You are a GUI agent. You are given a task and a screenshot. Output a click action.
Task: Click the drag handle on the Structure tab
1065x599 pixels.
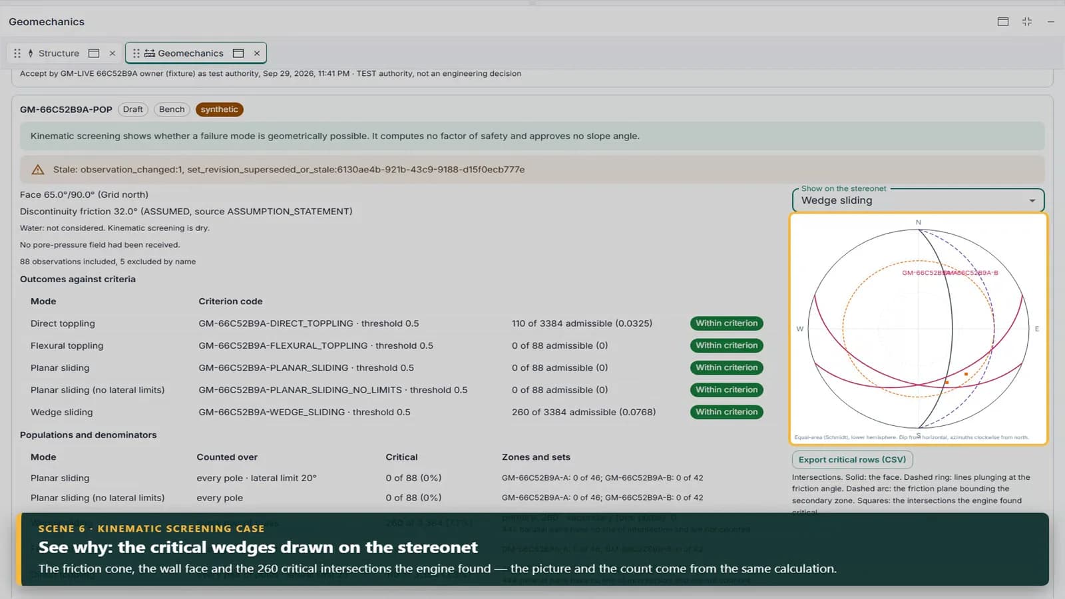click(x=17, y=53)
